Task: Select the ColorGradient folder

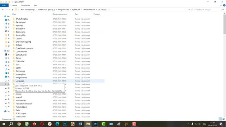Action: (x=21, y=52)
